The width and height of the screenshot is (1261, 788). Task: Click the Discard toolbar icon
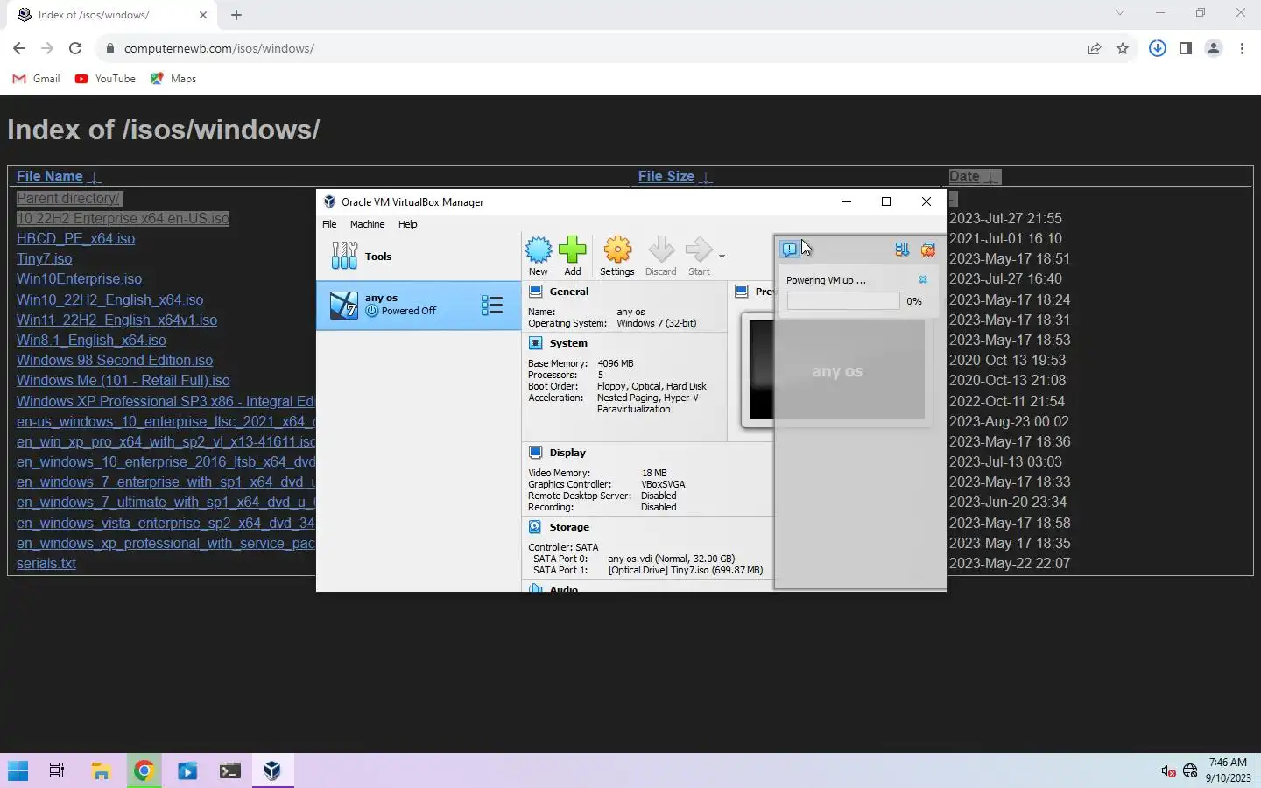tap(661, 250)
